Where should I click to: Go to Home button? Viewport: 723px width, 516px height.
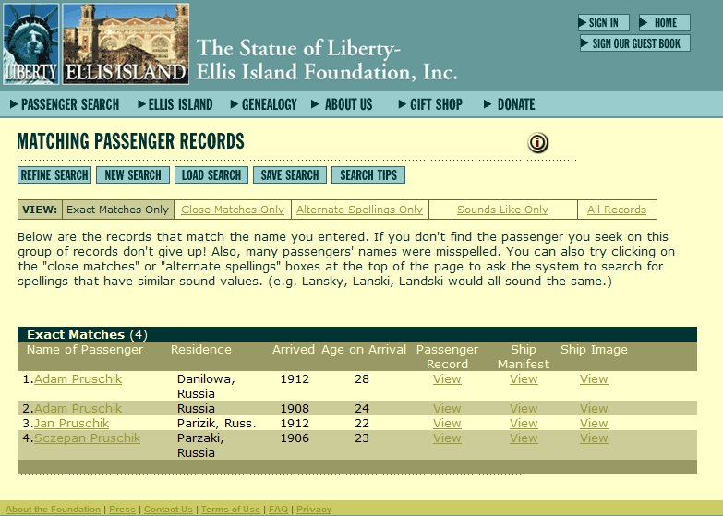(665, 22)
